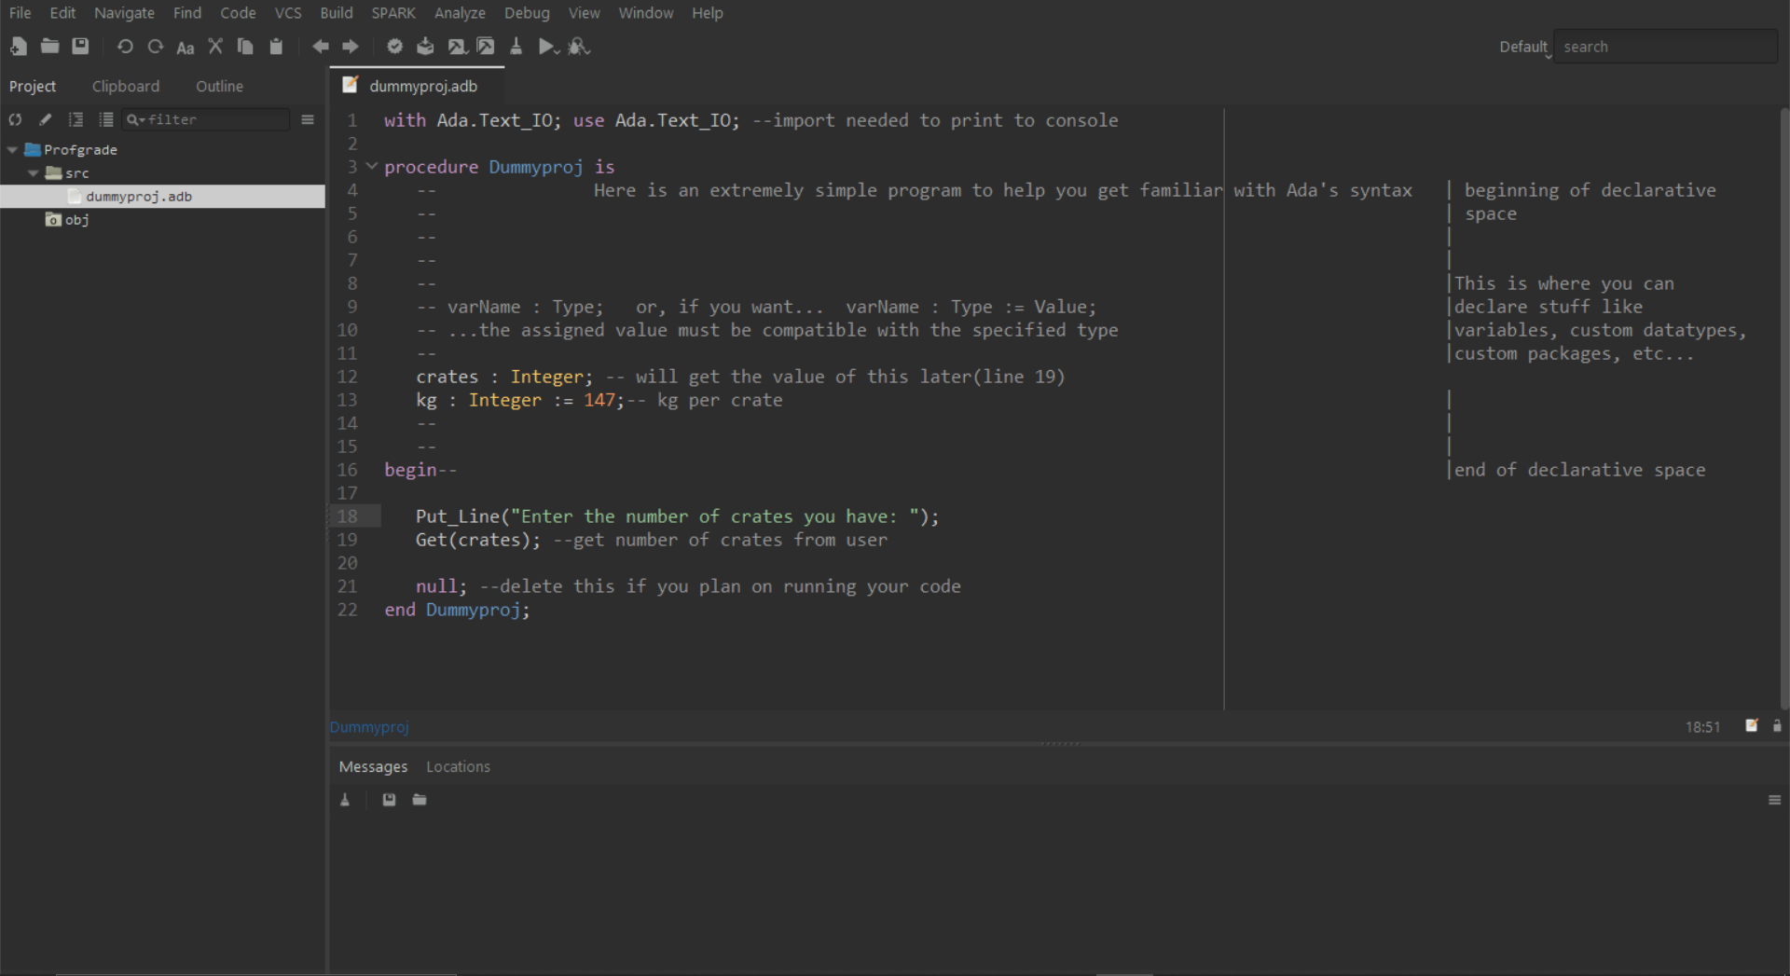Collapse the src folder node

[33, 172]
